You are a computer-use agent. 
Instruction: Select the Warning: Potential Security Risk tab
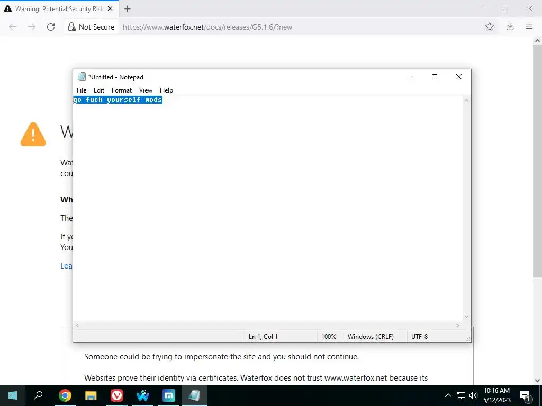pos(59,9)
